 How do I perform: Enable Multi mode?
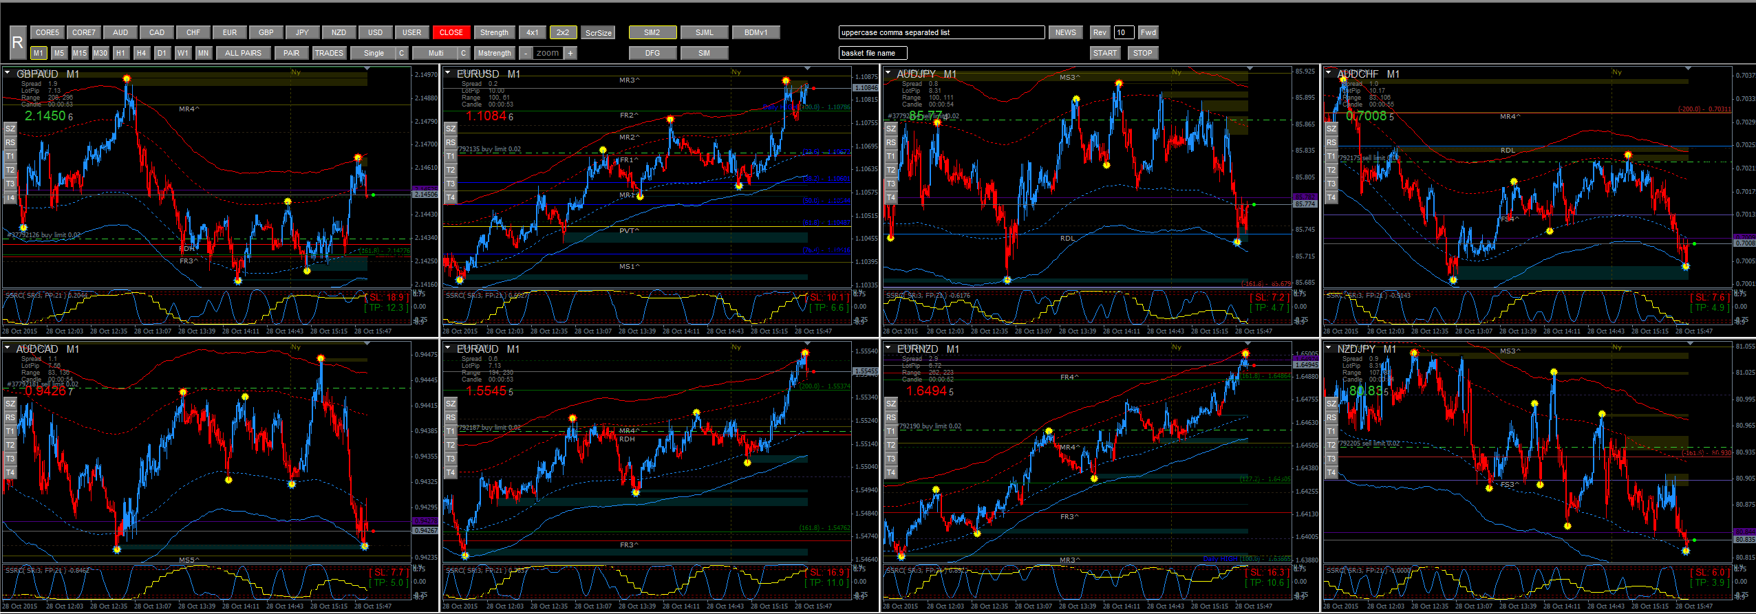(x=436, y=53)
